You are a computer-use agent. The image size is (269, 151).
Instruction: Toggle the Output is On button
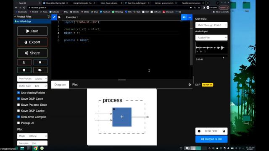click(211, 139)
